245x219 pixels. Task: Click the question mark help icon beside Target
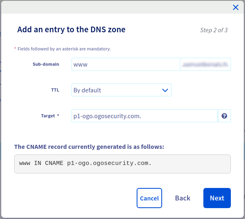[224, 116]
